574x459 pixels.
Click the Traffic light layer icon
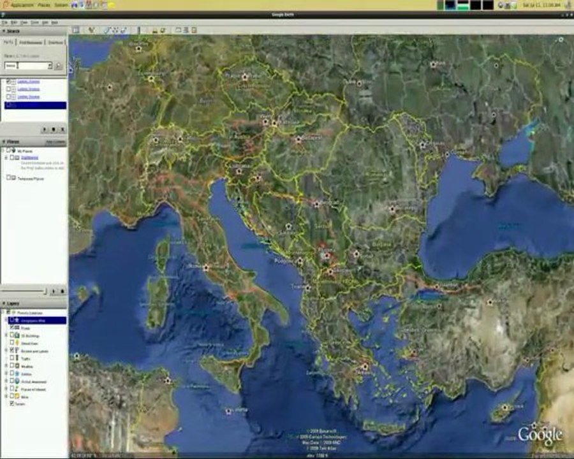click(17, 358)
